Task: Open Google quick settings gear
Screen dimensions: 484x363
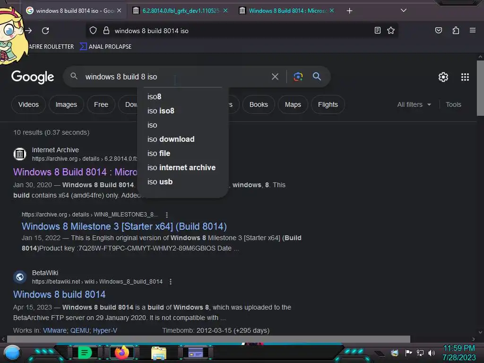Action: 443,77
